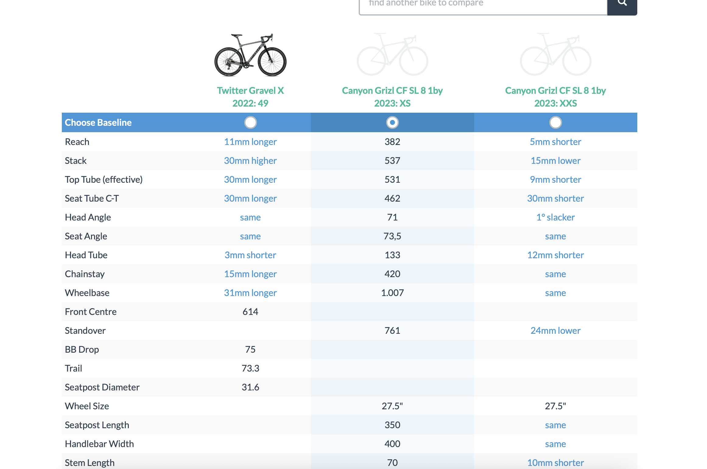Click the '31mm longer' Wheelbase value
Image resolution: width=707 pixels, height=469 pixels.
250,293
